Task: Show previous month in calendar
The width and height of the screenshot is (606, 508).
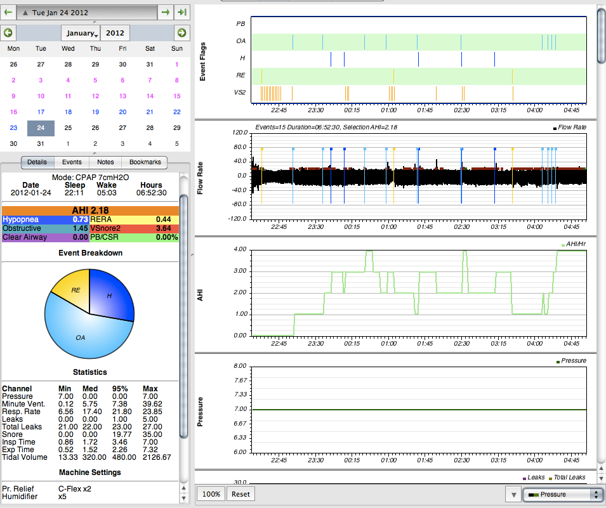Action: (x=8, y=33)
